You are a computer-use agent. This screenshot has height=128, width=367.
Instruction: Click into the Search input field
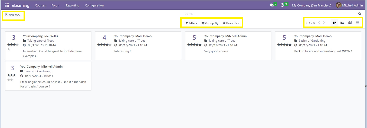tap(269, 14)
